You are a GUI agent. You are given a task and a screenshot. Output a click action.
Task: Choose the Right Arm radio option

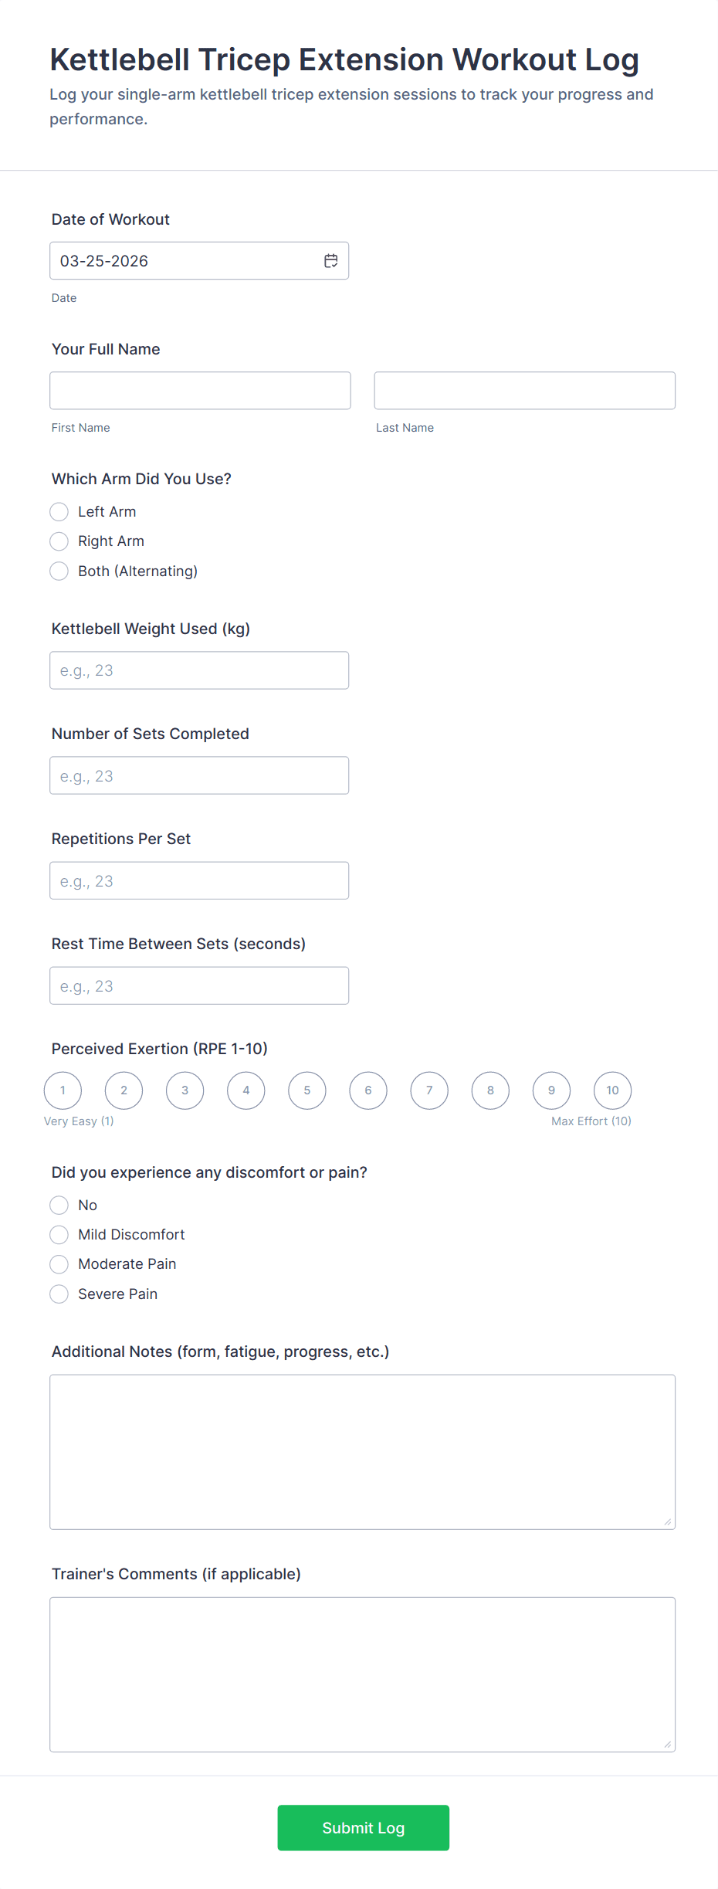[59, 541]
